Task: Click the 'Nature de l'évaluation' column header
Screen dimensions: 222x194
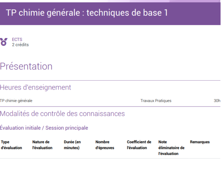Action: (x=42, y=145)
